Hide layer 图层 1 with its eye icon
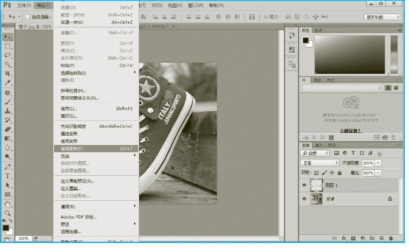The image size is (409, 248). (304, 185)
